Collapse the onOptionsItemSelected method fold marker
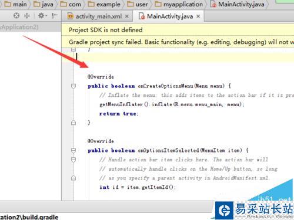Screen dimensions: 294x220 pyautogui.click(x=73, y=150)
